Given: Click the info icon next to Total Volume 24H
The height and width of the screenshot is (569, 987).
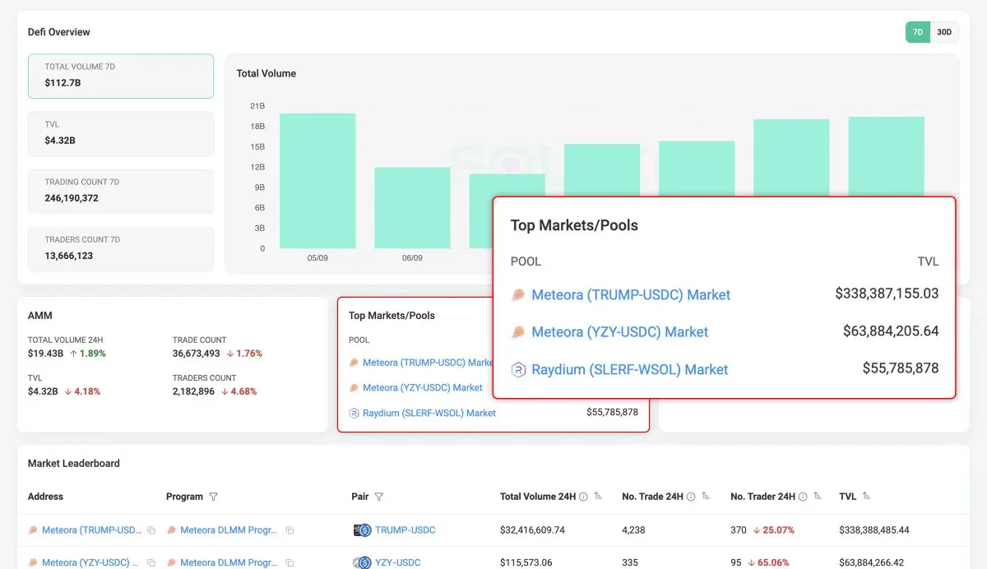Looking at the screenshot, I should click(x=583, y=497).
